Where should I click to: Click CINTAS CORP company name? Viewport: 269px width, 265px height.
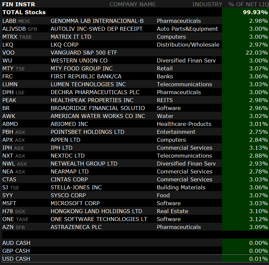click(x=69, y=180)
